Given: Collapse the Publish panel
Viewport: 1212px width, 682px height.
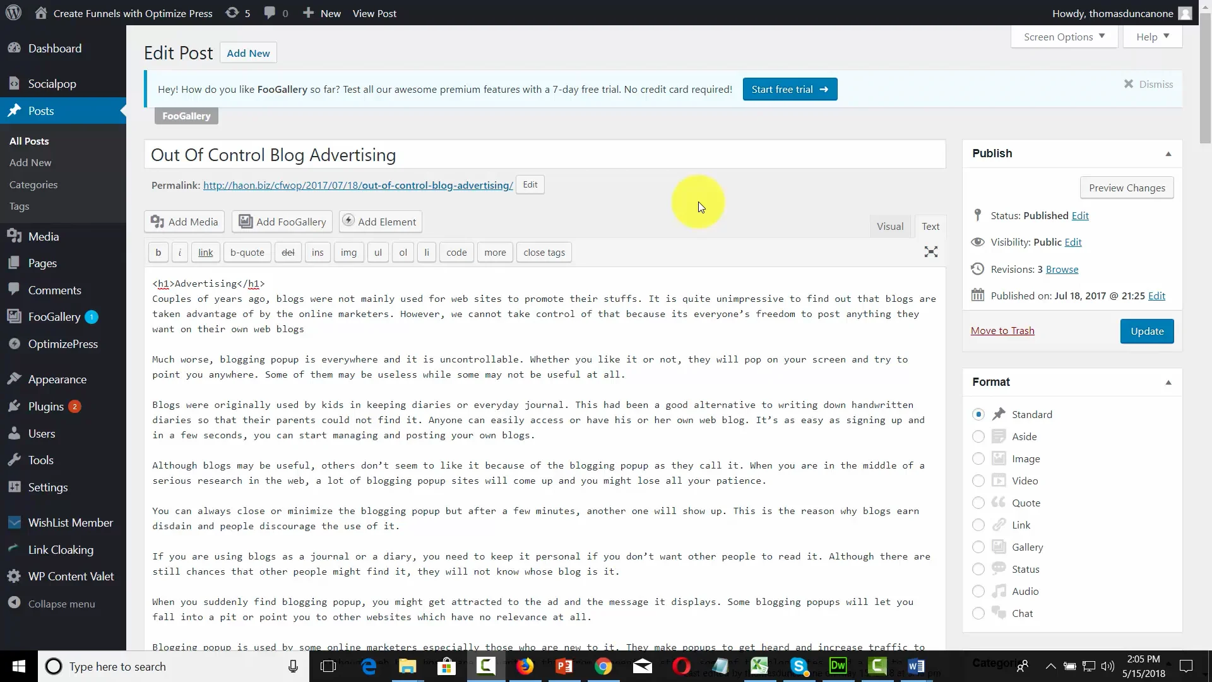Looking at the screenshot, I should (x=1168, y=154).
